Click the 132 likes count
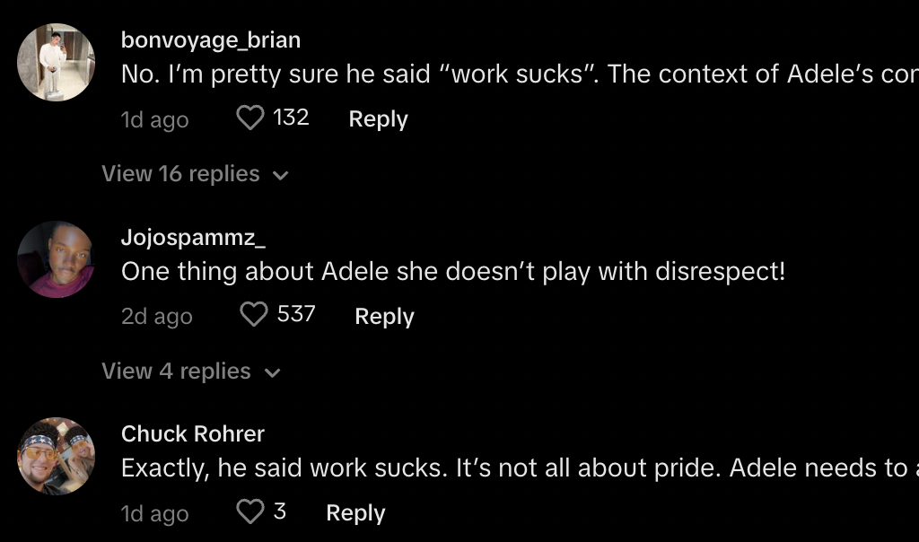919x542 pixels. (x=291, y=118)
